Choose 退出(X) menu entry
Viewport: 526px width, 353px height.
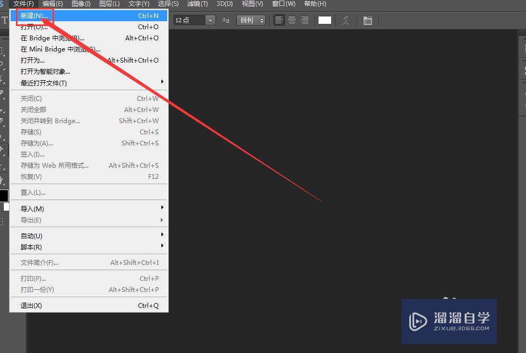pos(89,306)
